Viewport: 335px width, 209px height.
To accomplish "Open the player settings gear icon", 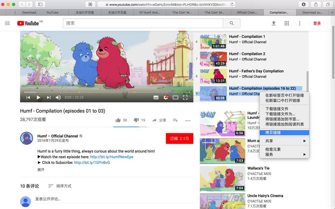I will 166,97.
